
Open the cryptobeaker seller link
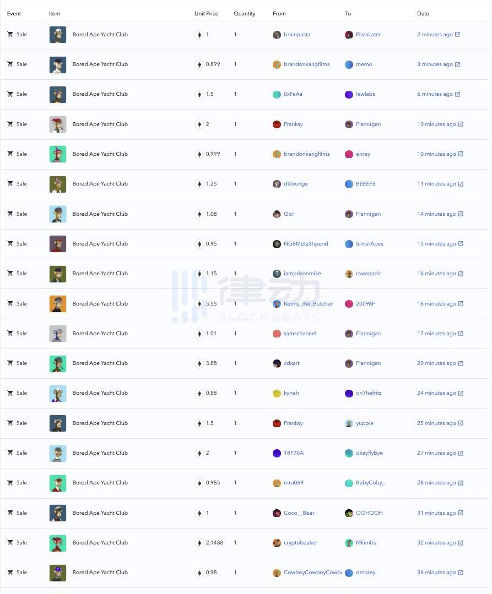click(x=300, y=543)
